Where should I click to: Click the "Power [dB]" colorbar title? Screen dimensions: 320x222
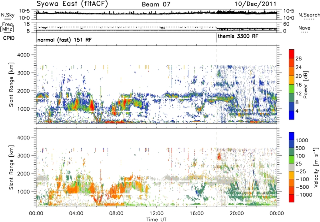click(305, 85)
